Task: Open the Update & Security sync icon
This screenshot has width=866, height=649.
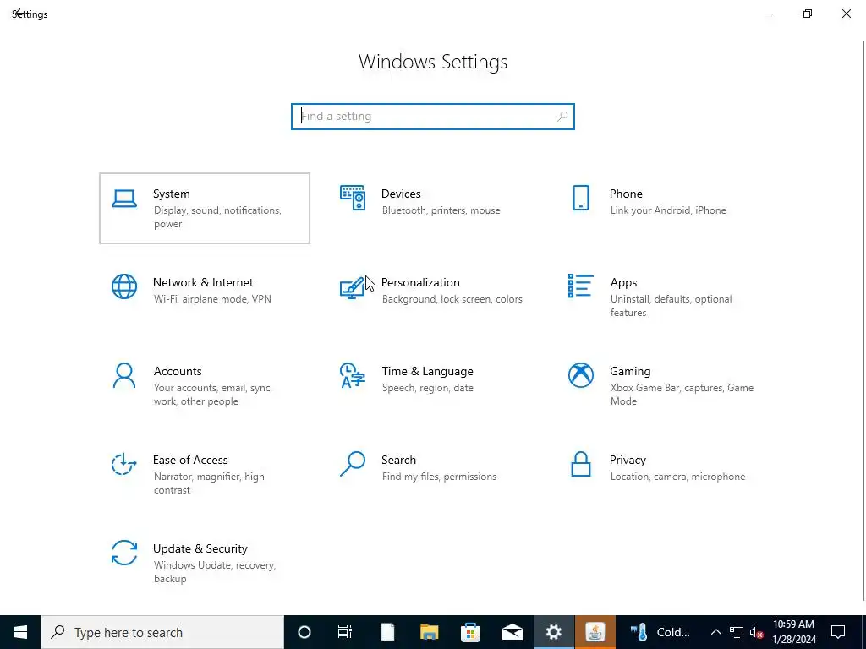Action: 124,553
